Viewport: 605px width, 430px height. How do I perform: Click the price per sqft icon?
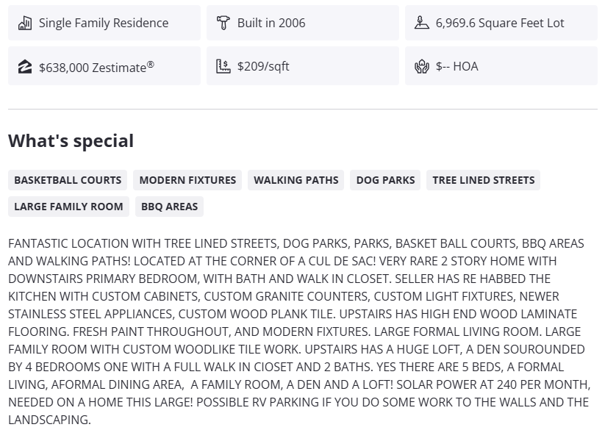tap(223, 66)
